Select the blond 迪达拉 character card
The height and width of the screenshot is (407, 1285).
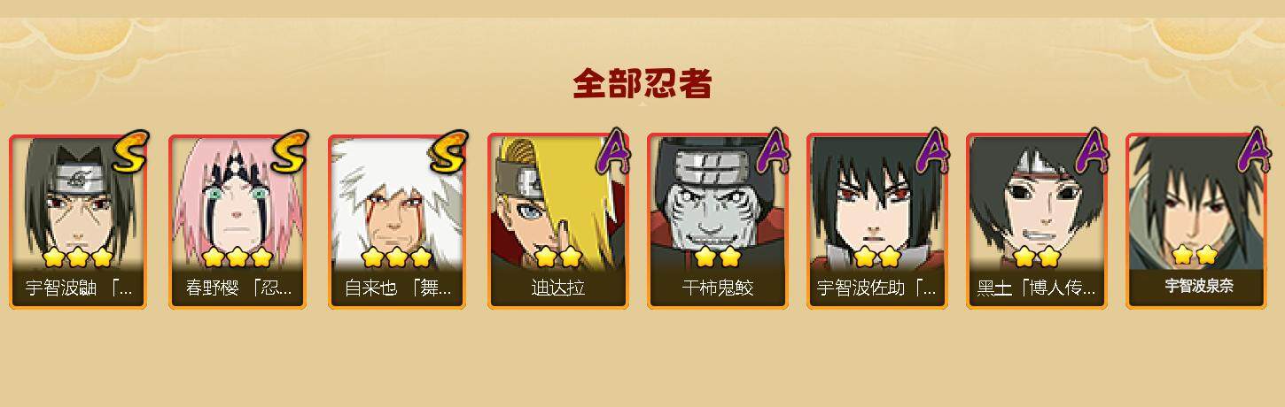(557, 221)
